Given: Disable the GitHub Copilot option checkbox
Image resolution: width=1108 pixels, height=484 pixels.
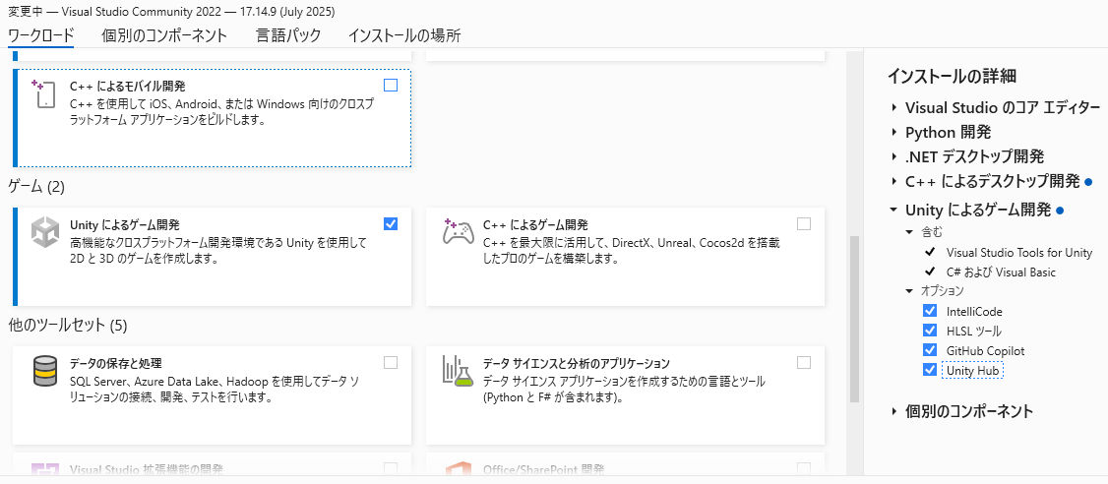Looking at the screenshot, I should click(x=930, y=350).
